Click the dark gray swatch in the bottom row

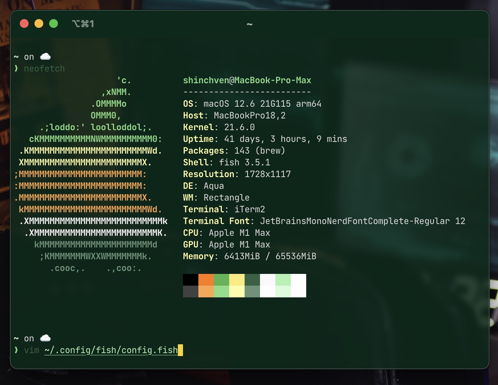[190, 291]
